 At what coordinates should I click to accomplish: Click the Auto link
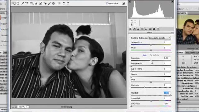pyautogui.click(x=144, y=55)
